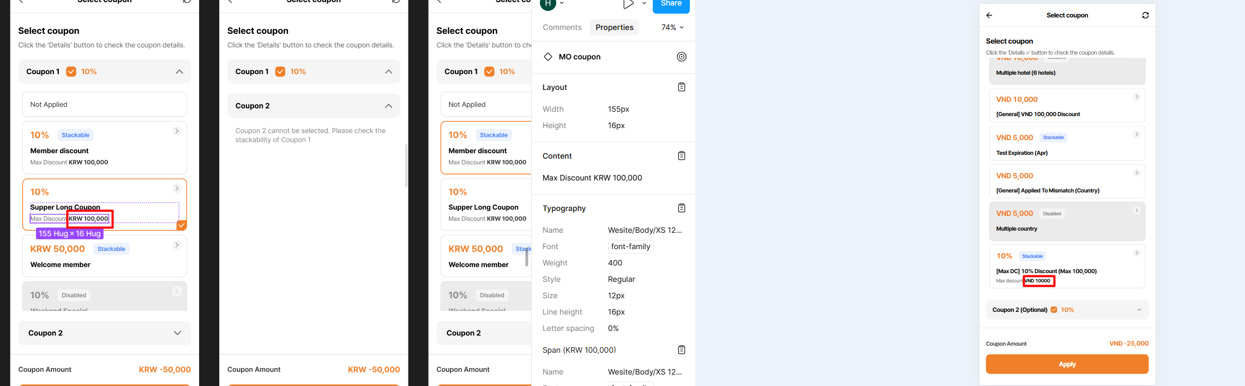Click the target icon beside MO coupon
The height and width of the screenshot is (386, 1245).
pyautogui.click(x=682, y=57)
